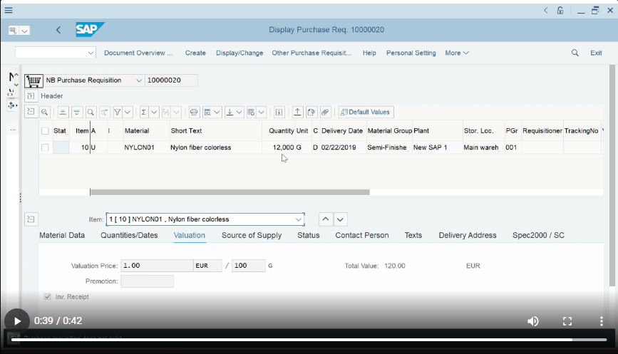Click the Choose Layout grid icon

pos(251,113)
